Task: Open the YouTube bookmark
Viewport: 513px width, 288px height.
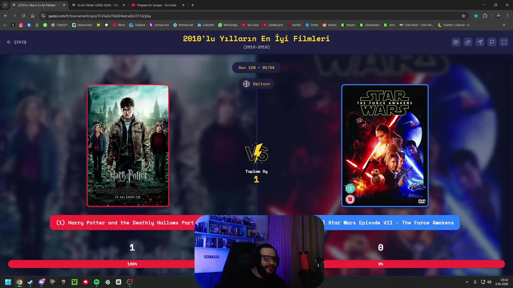Action: pyautogui.click(x=250, y=25)
